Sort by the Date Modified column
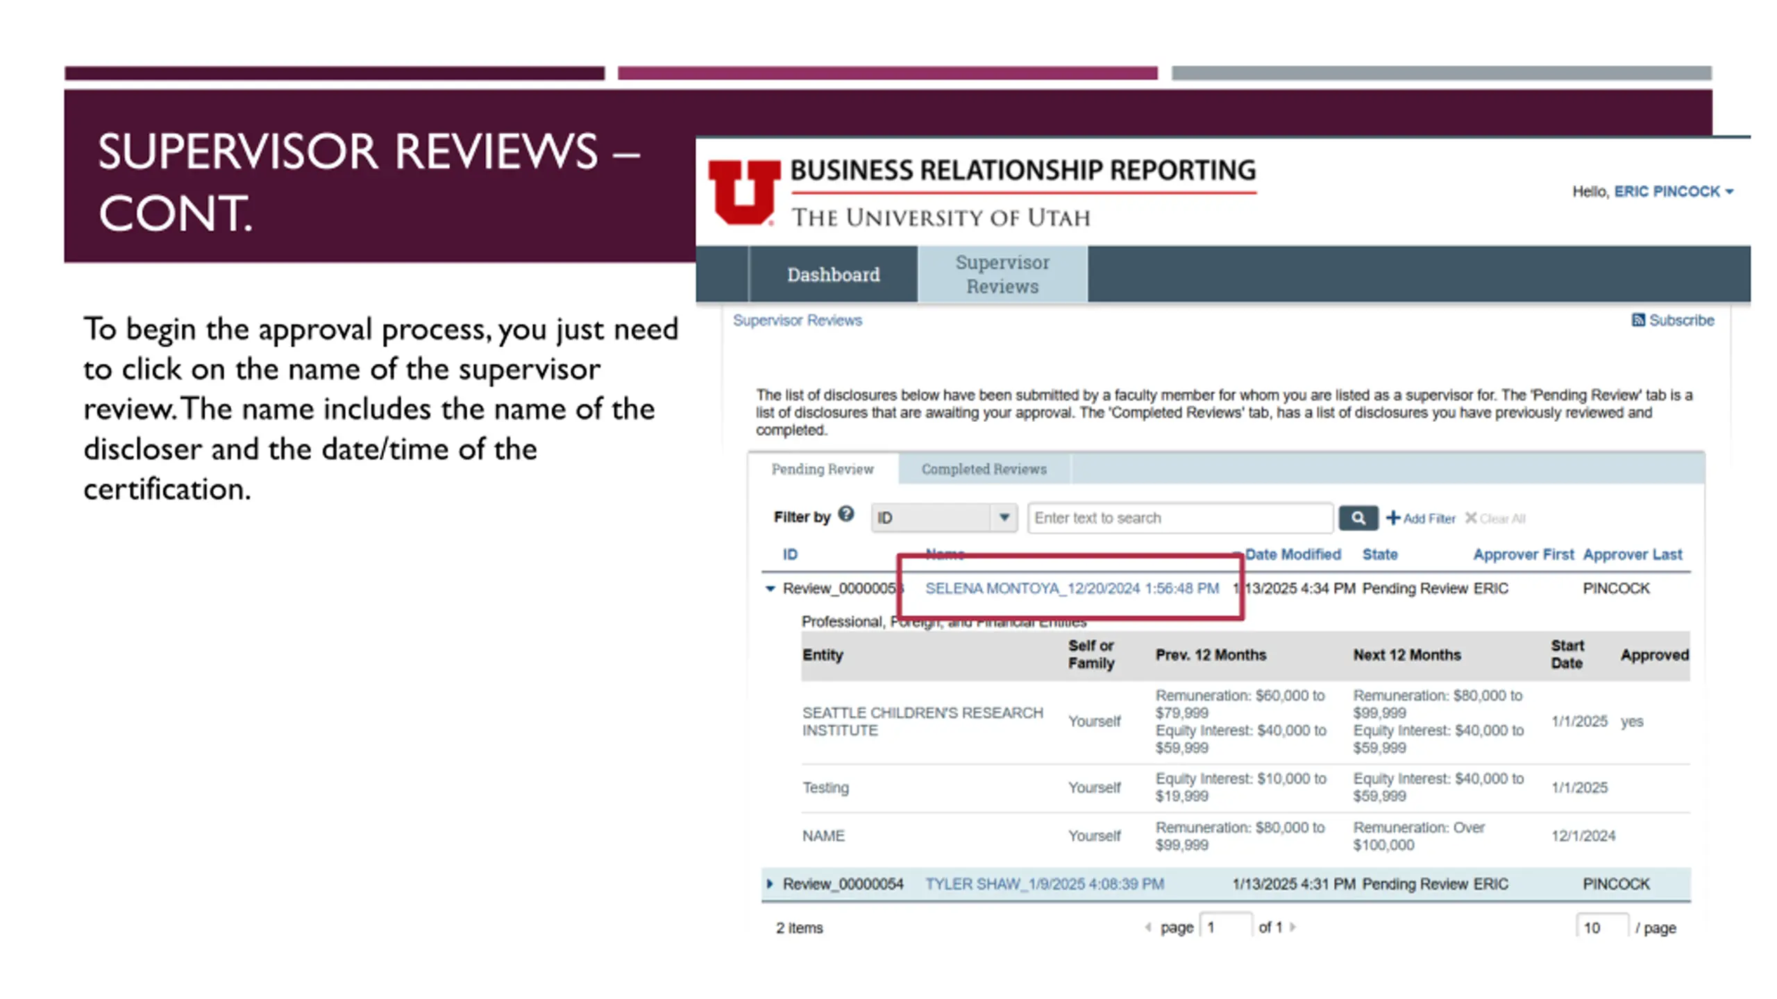 click(1292, 554)
